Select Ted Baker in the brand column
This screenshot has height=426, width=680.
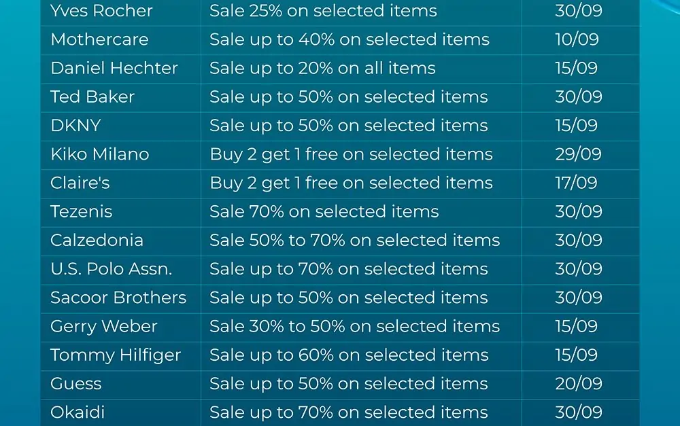coord(92,96)
